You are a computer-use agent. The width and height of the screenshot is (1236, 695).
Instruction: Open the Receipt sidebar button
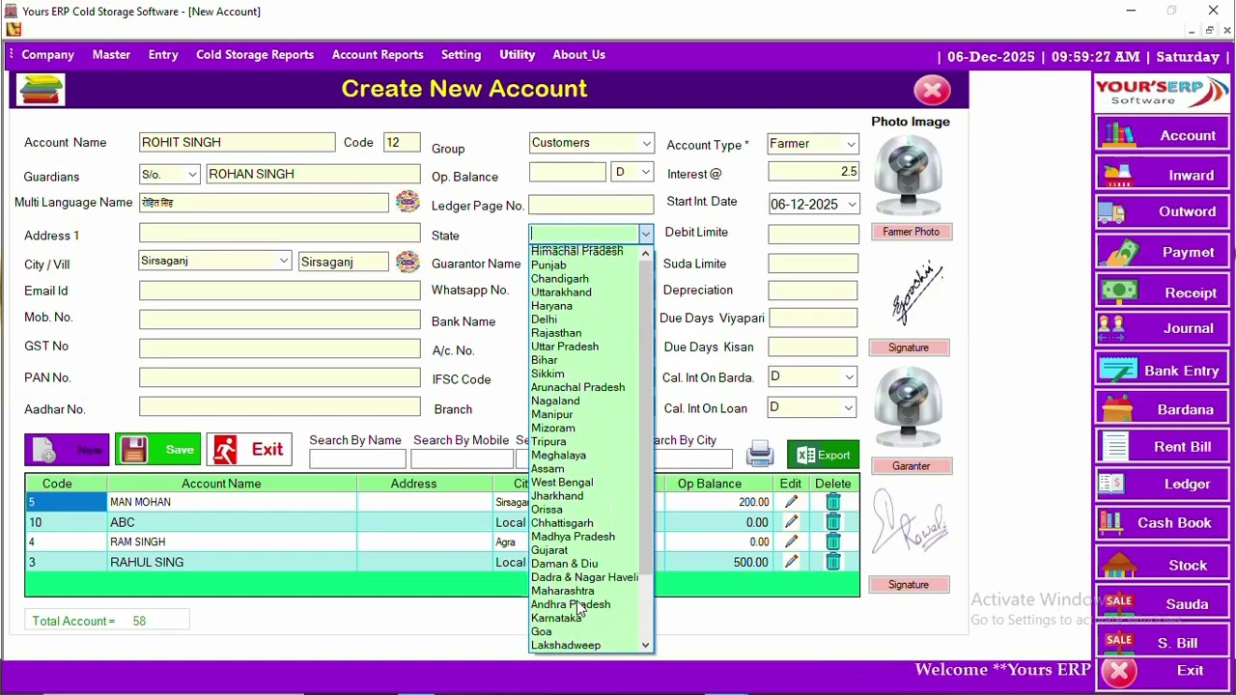pyautogui.click(x=1163, y=292)
